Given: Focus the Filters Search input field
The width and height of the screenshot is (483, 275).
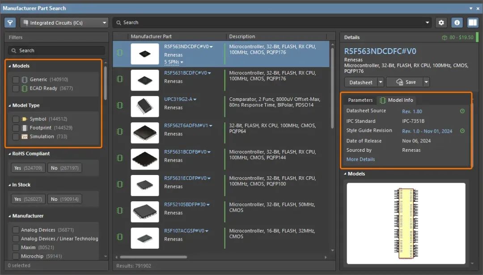Looking at the screenshot, I should click(56, 50).
